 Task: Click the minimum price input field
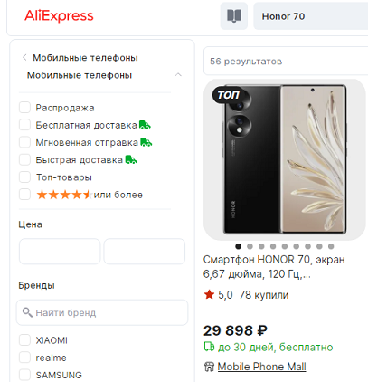point(60,252)
